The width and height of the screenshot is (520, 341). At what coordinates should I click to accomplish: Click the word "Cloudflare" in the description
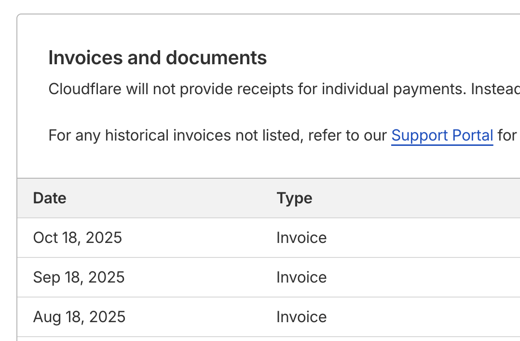84,89
